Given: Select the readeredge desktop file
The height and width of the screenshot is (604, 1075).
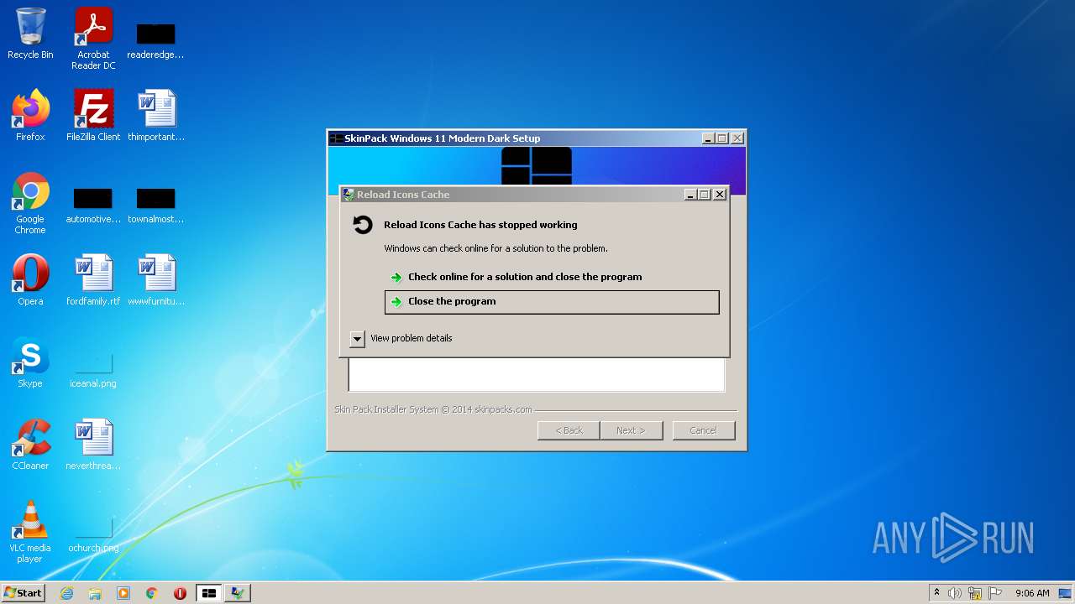Looking at the screenshot, I should point(155,40).
